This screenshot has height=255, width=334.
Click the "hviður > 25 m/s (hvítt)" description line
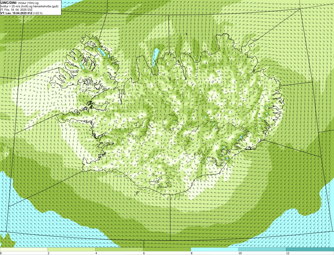tap(29, 6)
